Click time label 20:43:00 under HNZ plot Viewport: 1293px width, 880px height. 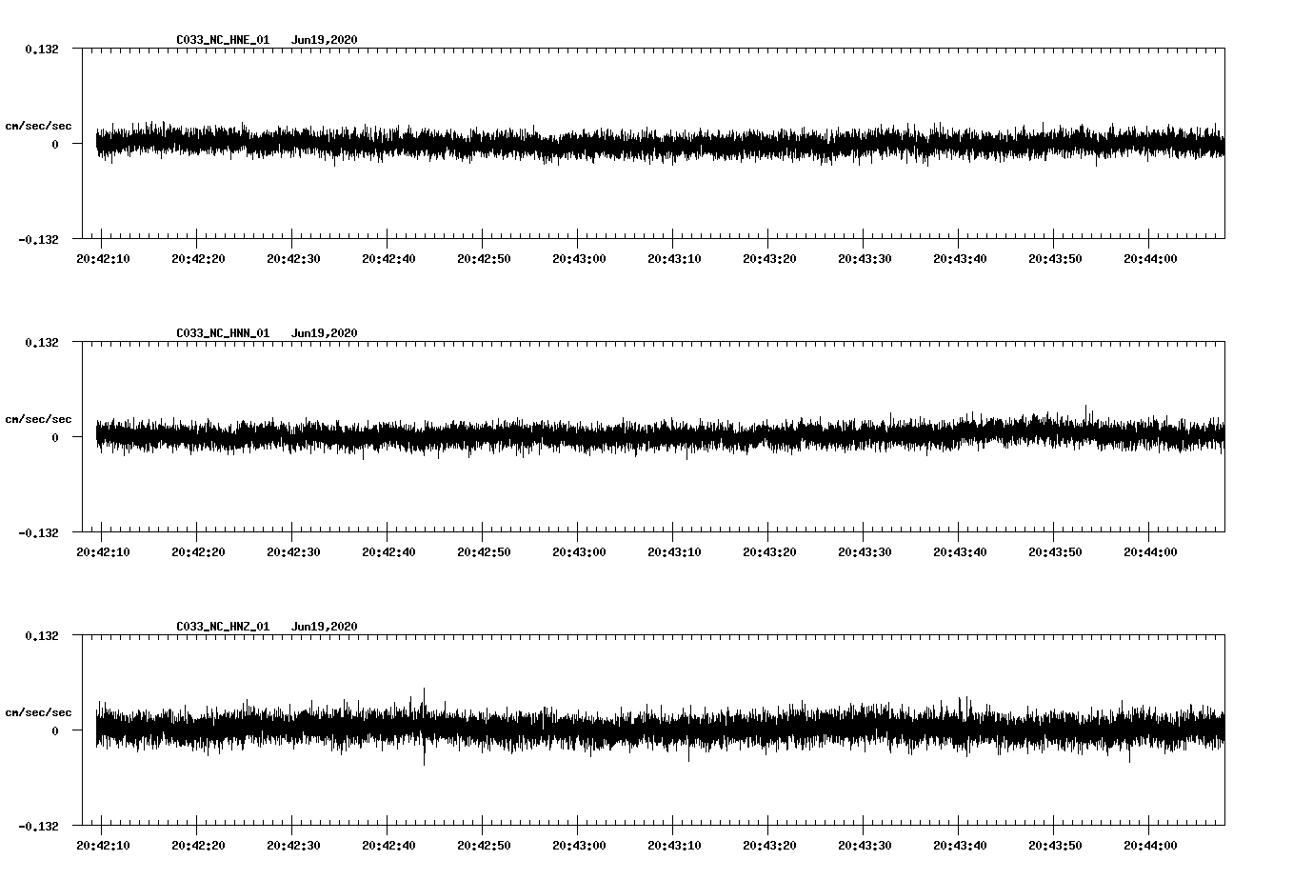point(579,846)
